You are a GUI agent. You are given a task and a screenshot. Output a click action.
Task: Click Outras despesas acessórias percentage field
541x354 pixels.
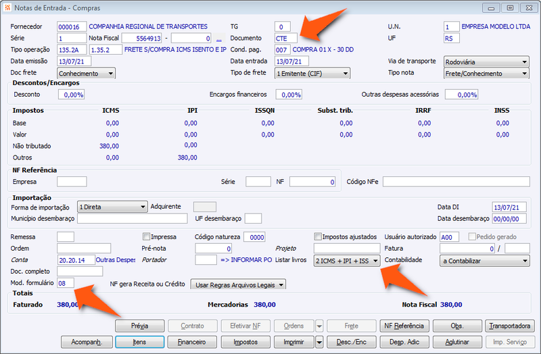(x=461, y=95)
